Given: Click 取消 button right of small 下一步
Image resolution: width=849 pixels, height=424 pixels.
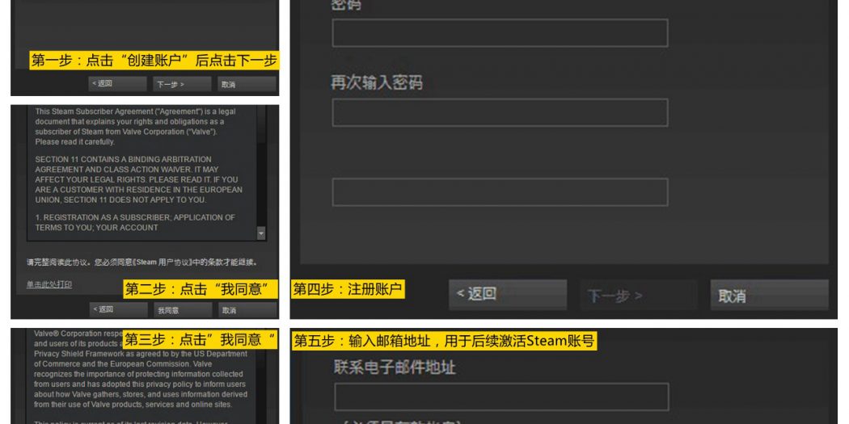Looking at the screenshot, I should pyautogui.click(x=247, y=84).
